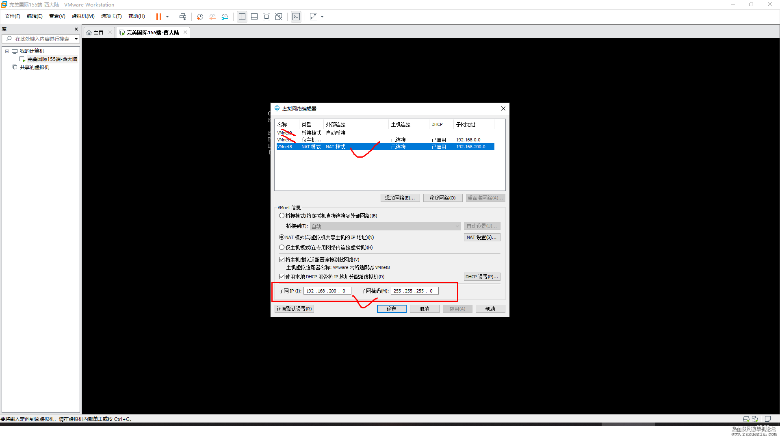Collapse the 我的计算机 tree node
Screen dimensions: 780x440
click(x=7, y=51)
